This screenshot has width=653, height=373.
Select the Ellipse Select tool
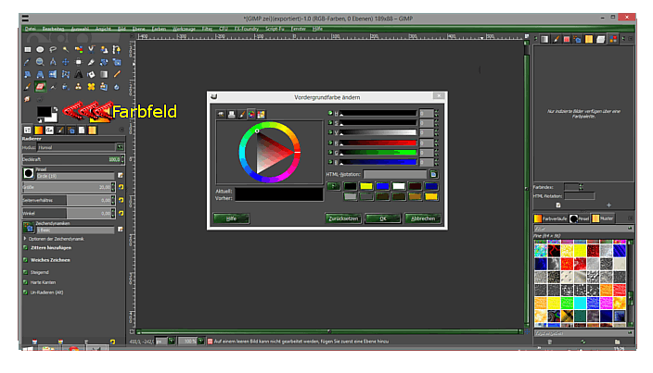40,49
